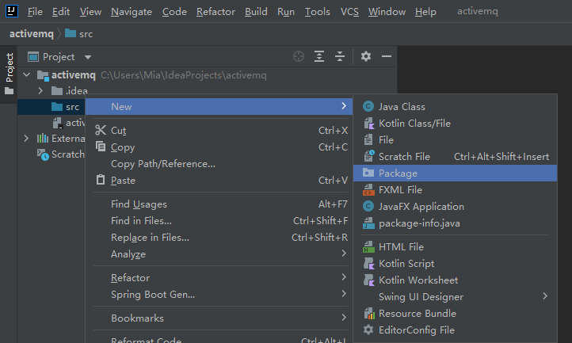Click the src folder icon in breadcrumb
The height and width of the screenshot is (343, 572).
71,33
